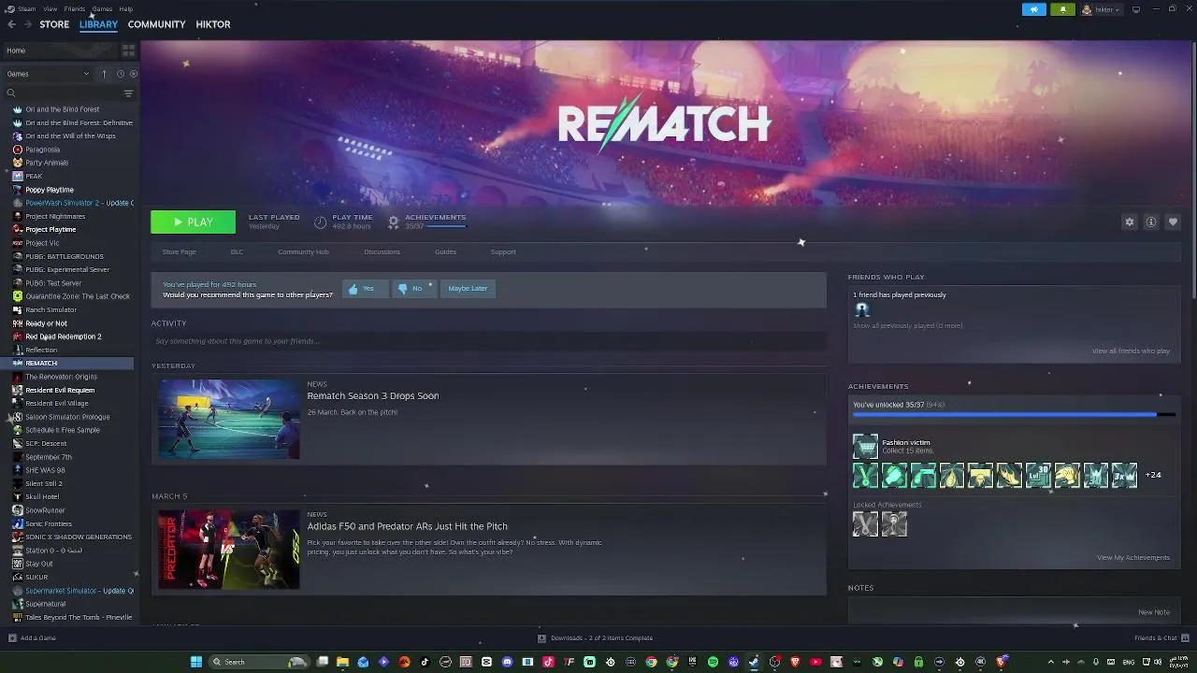
Task: Open the Adidas F50 Predator news thumbnail
Action: pos(229,550)
